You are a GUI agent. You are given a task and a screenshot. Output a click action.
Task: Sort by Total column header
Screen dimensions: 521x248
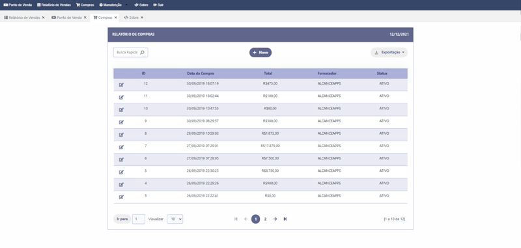(x=268, y=74)
